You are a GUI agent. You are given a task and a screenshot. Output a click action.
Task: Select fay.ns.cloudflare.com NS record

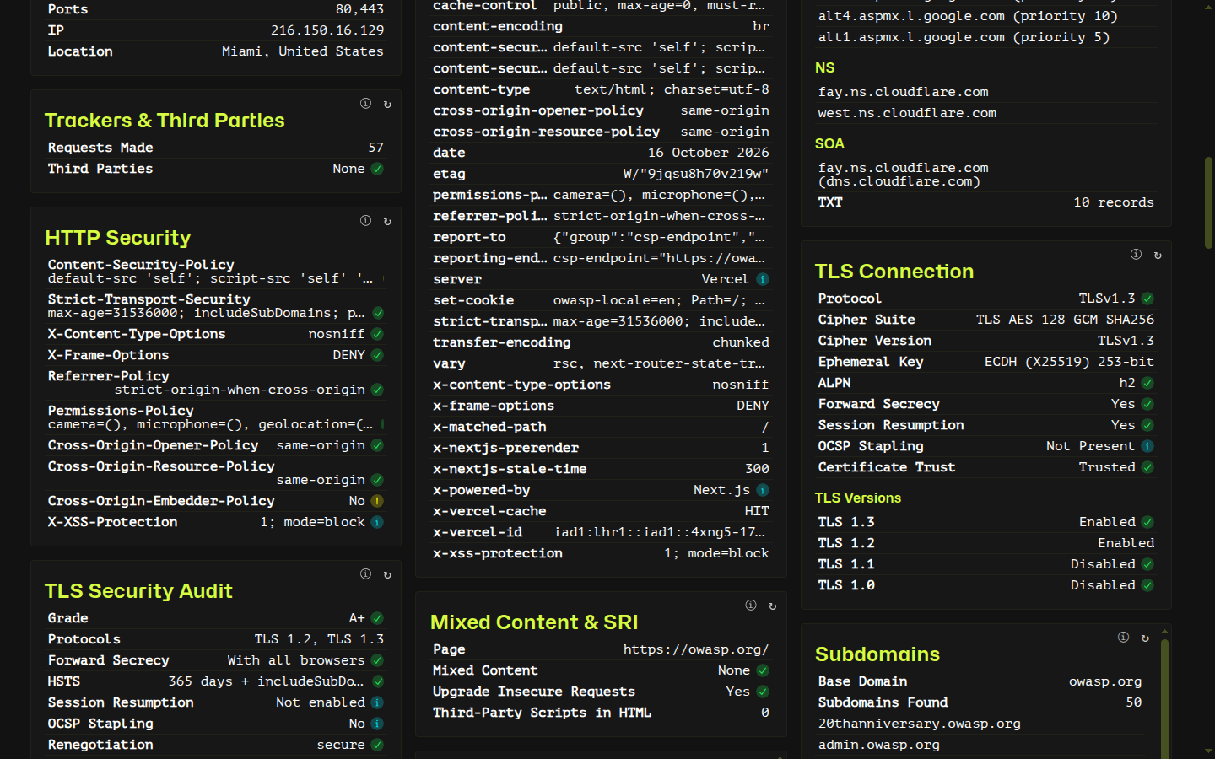tap(903, 92)
